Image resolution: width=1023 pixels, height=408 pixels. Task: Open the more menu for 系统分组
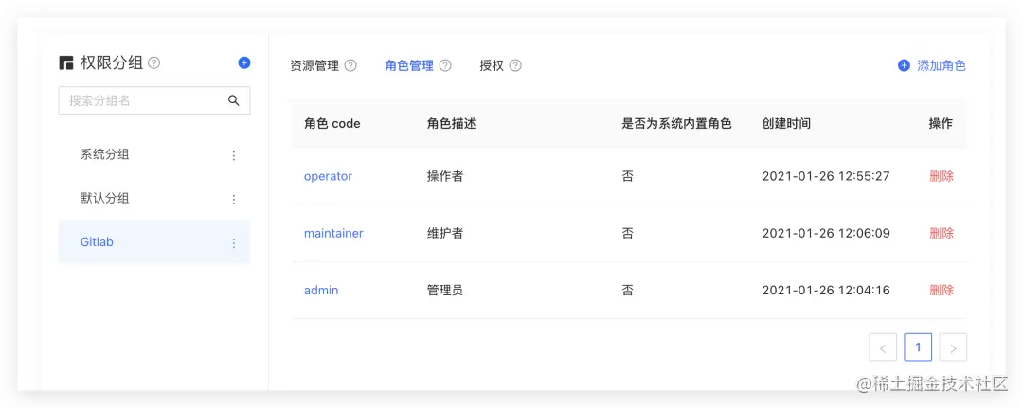click(x=234, y=155)
